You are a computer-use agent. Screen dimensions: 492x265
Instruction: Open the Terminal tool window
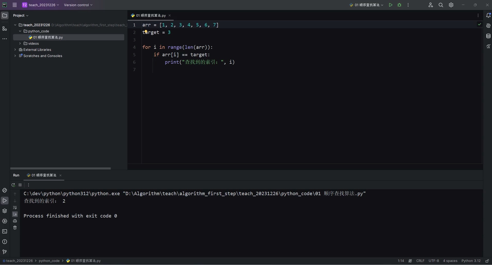[4, 231]
